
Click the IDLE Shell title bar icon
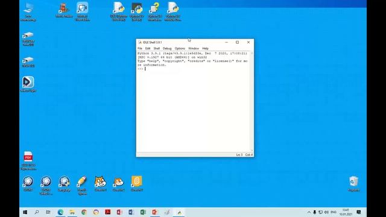pos(140,42)
